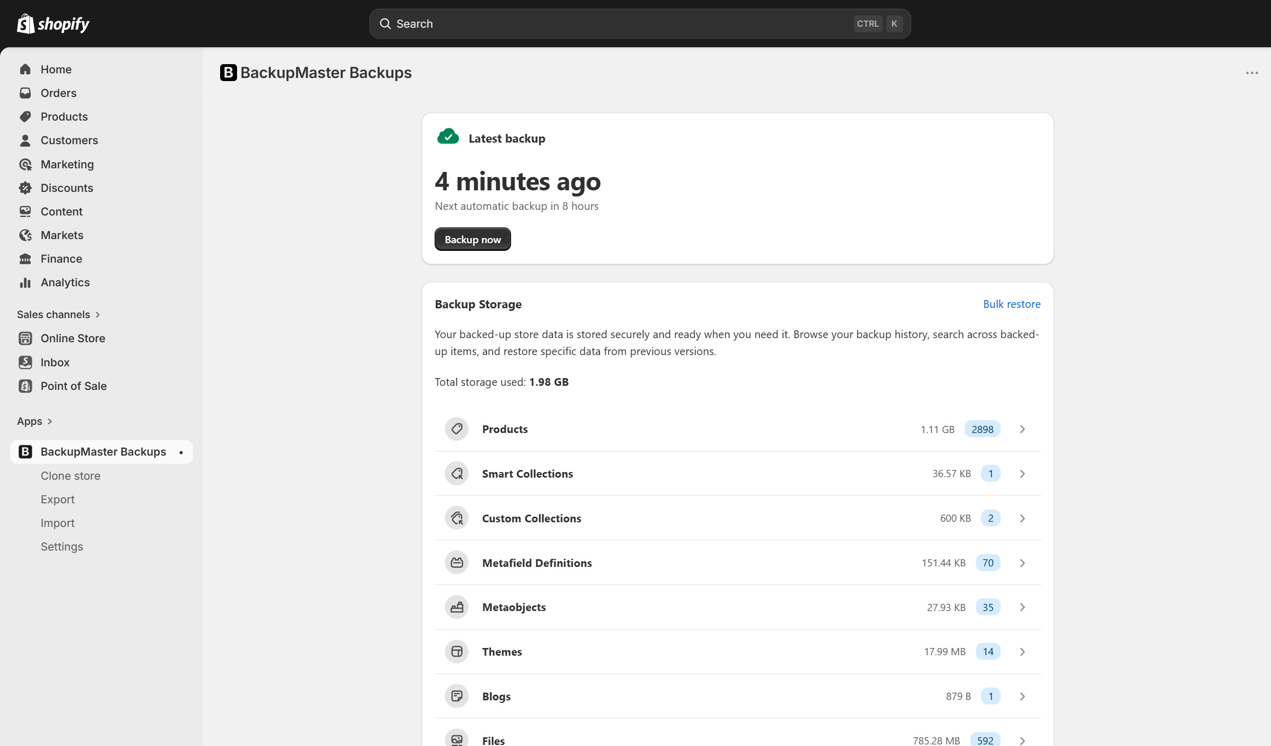The height and width of the screenshot is (746, 1271).
Task: Click the Metaobjects row icon
Action: [457, 607]
